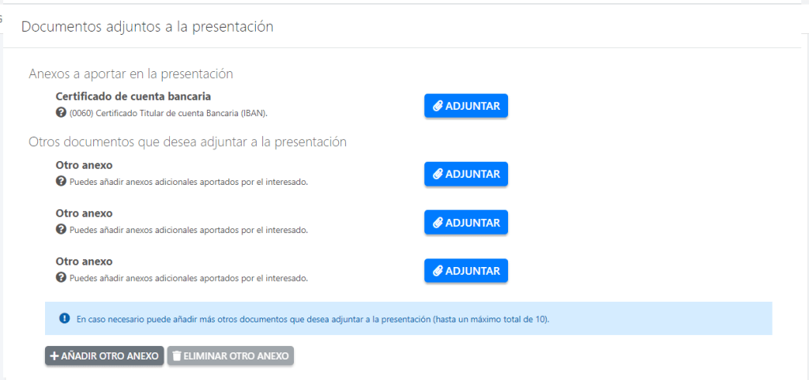
Task: Click the first Otro anexo title
Action: [84, 165]
